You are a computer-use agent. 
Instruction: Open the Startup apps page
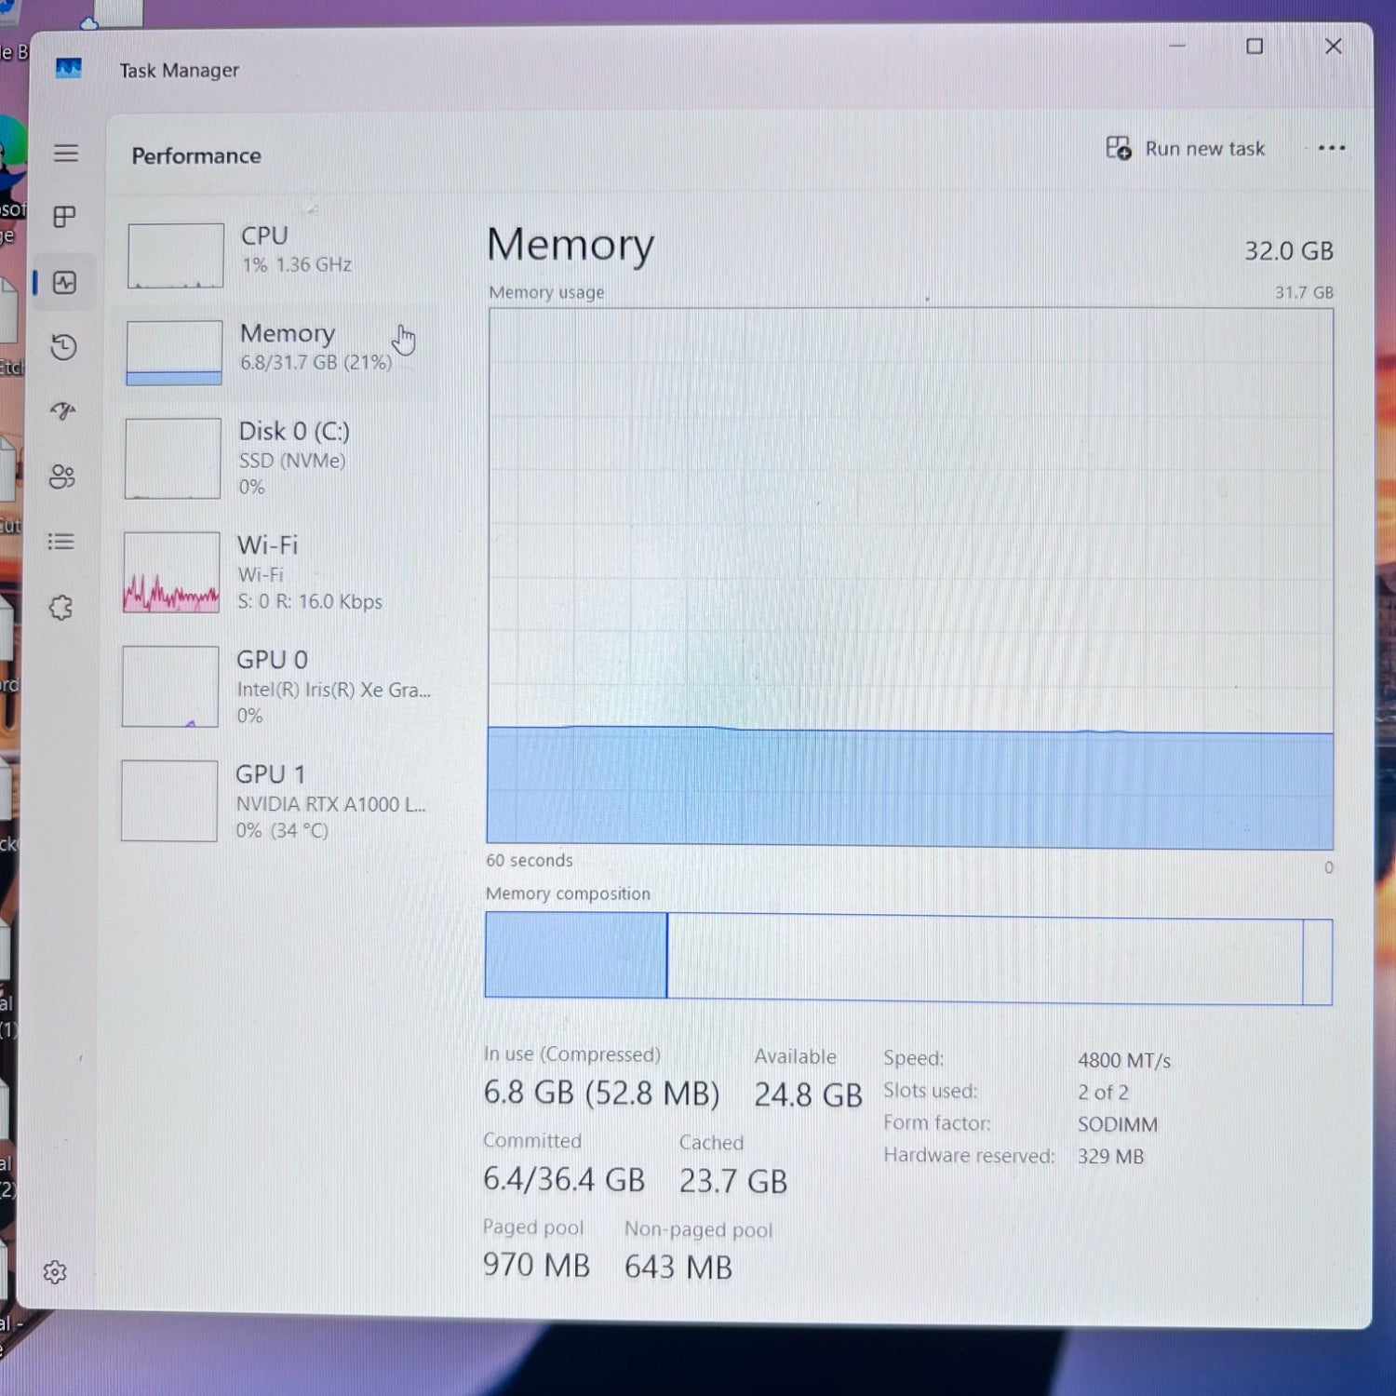[x=63, y=411]
